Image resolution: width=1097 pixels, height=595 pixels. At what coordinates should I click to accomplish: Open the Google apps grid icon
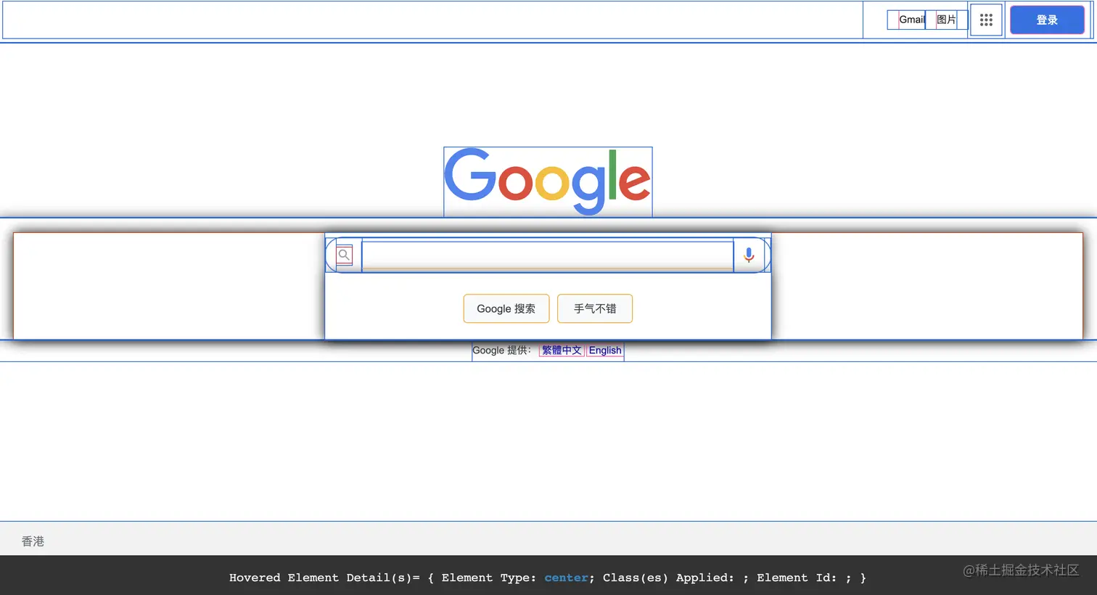click(986, 20)
